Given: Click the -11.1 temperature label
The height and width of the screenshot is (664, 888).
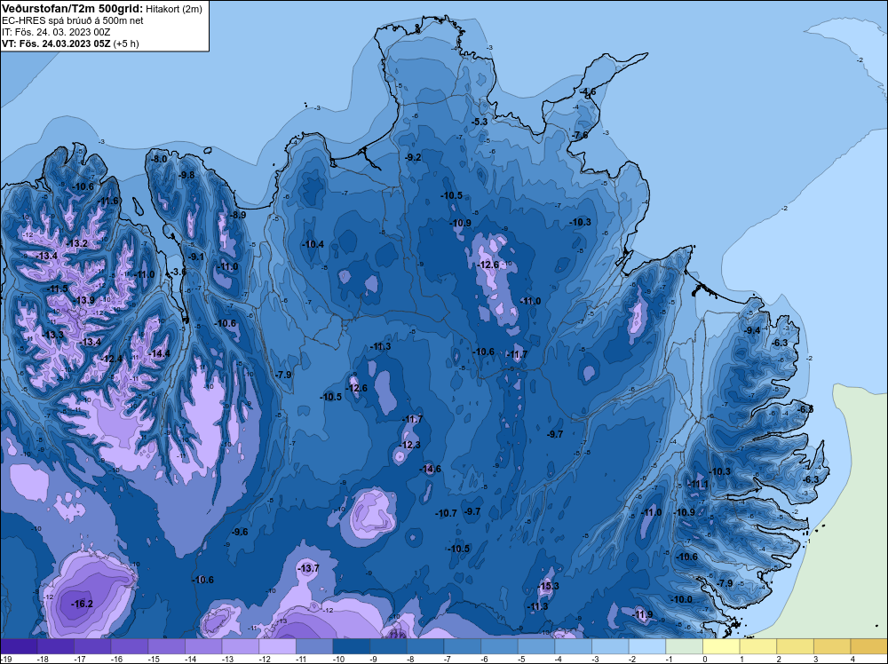Looking at the screenshot, I should point(698,484).
